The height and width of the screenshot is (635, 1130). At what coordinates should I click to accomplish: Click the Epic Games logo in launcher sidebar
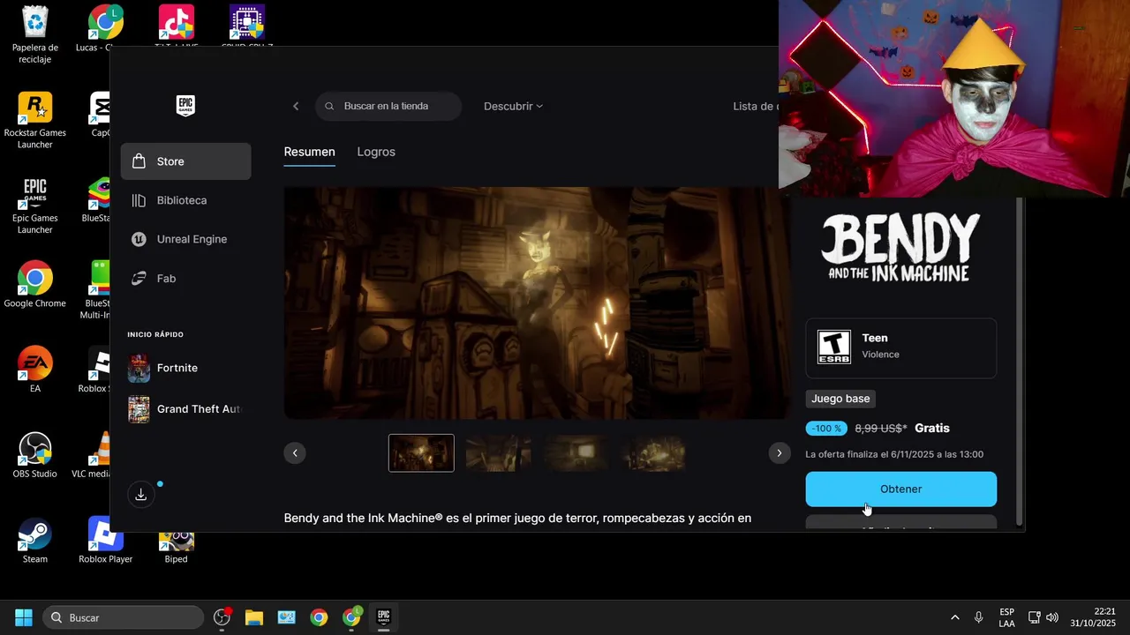coord(185,106)
